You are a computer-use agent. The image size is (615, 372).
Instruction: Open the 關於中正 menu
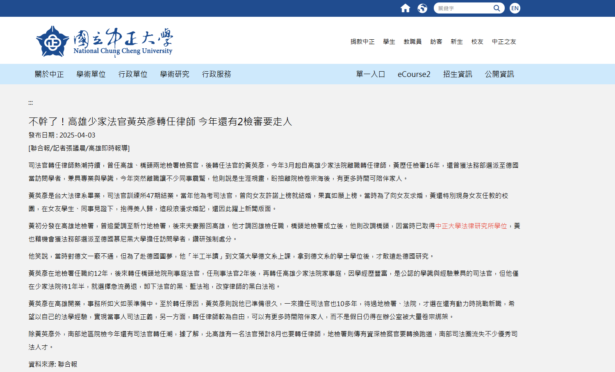49,74
